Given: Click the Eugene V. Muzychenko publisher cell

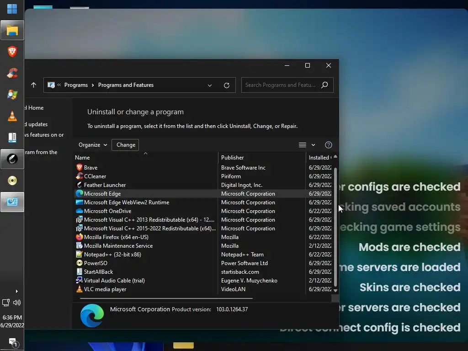Looking at the screenshot, I should pyautogui.click(x=249, y=280).
